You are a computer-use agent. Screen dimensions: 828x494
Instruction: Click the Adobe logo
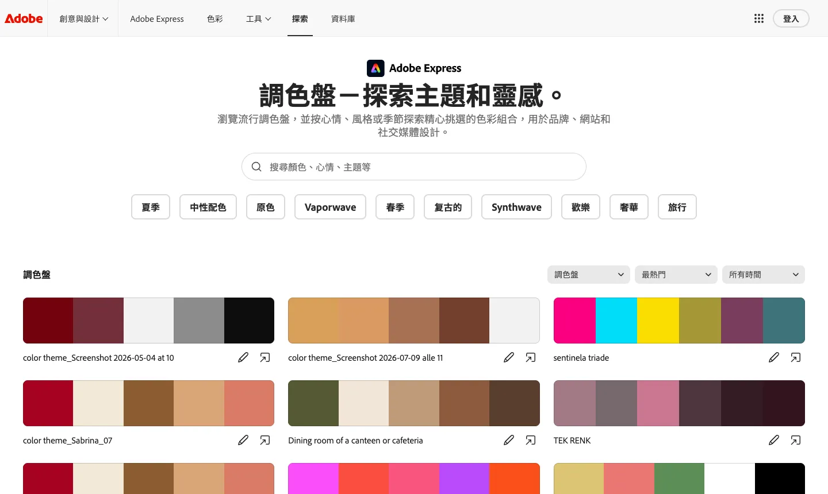pos(24,18)
